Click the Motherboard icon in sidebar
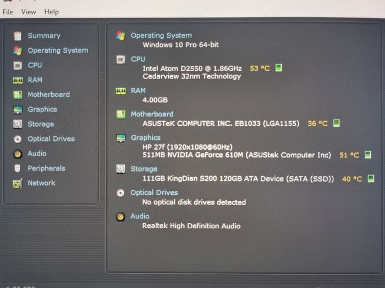Image resolution: width=385 pixels, height=288 pixels. point(18,95)
